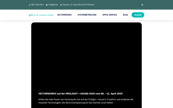Open info@grid.de email link
The height and width of the screenshot is (108, 173).
click(x=53, y=5)
